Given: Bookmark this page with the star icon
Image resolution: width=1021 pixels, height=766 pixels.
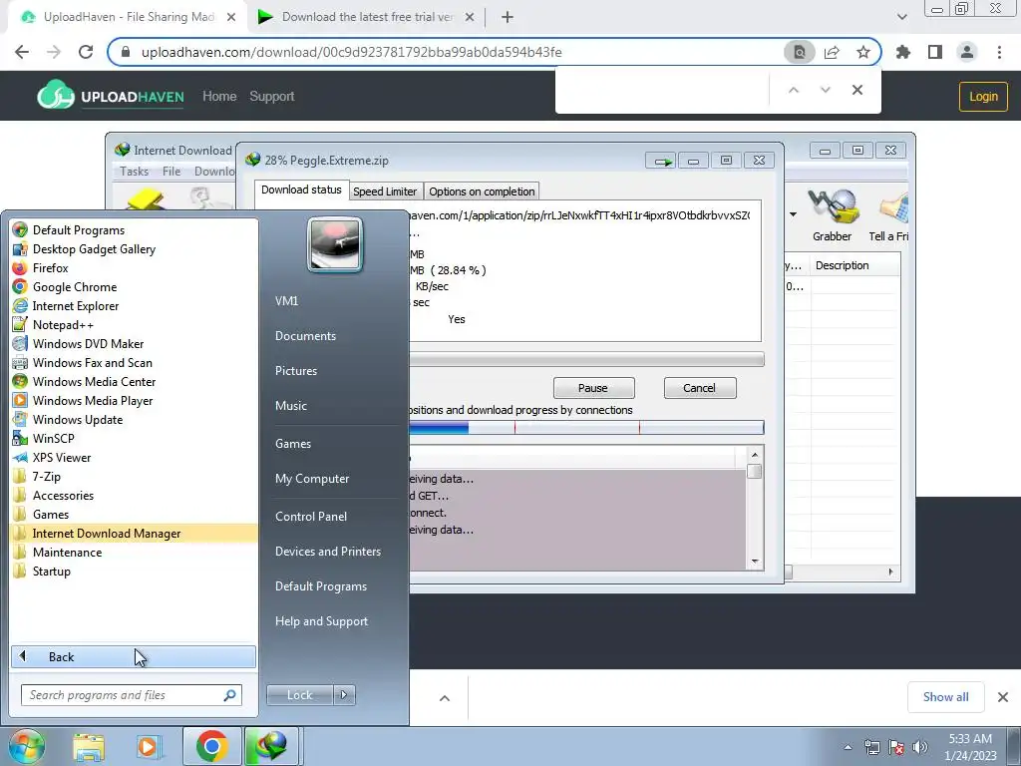Looking at the screenshot, I should (863, 52).
